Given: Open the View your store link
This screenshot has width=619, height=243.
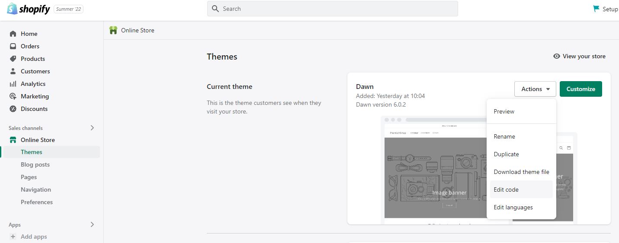Looking at the screenshot, I should [x=579, y=56].
